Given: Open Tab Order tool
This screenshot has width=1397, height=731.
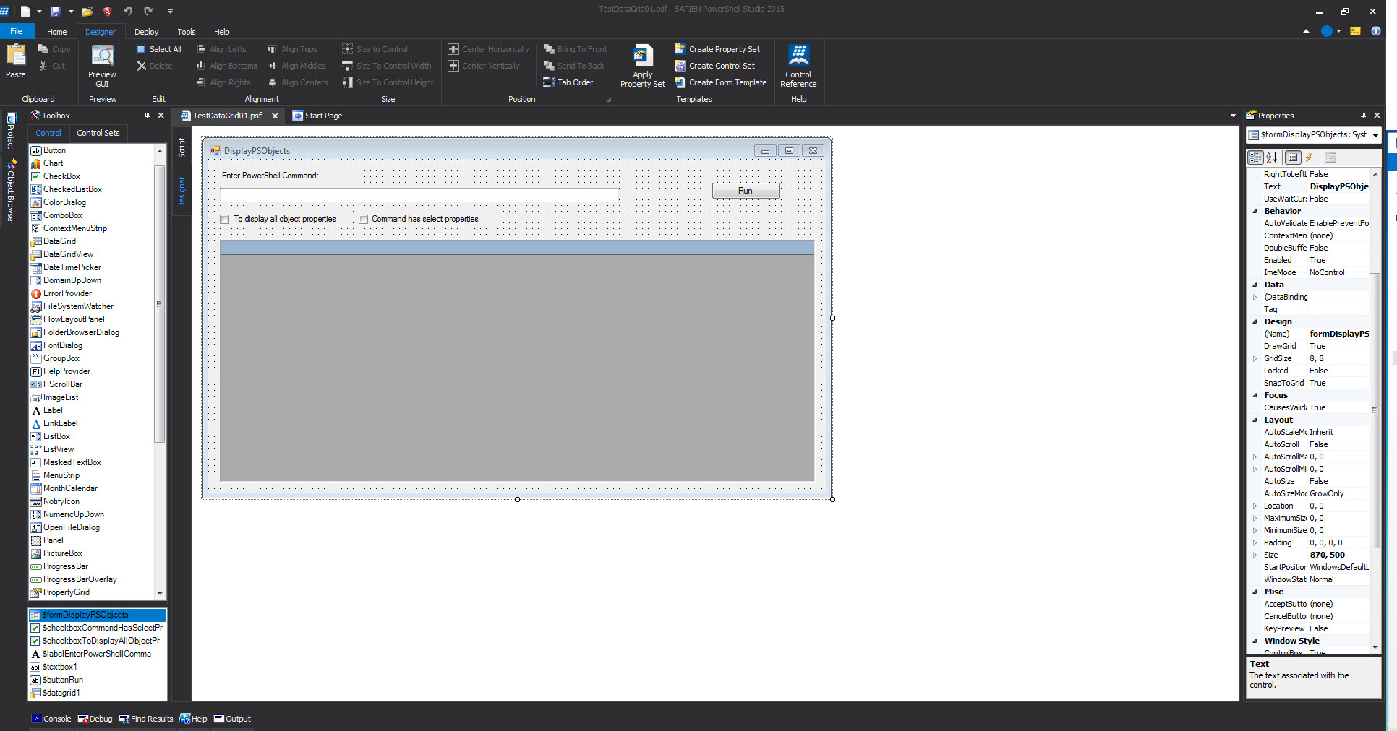Looking at the screenshot, I should tap(568, 82).
